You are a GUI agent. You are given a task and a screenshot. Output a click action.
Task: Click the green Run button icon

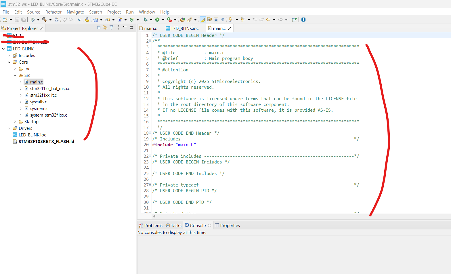coord(157,20)
